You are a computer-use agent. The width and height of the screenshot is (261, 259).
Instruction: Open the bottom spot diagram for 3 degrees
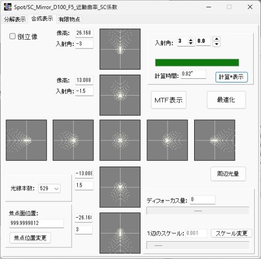tap(120, 233)
